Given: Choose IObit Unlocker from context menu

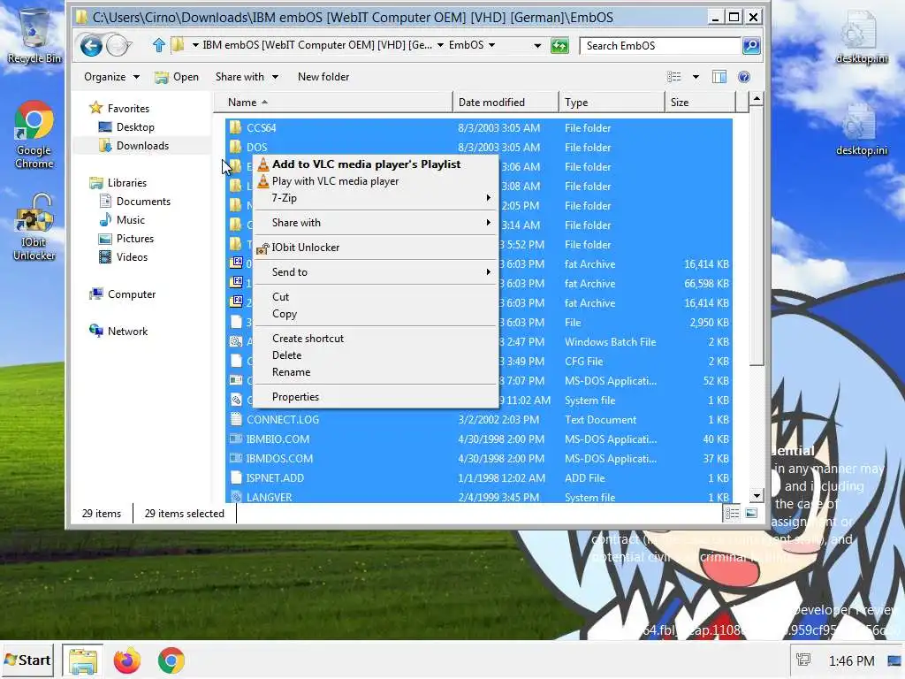Looking at the screenshot, I should tap(376, 248).
